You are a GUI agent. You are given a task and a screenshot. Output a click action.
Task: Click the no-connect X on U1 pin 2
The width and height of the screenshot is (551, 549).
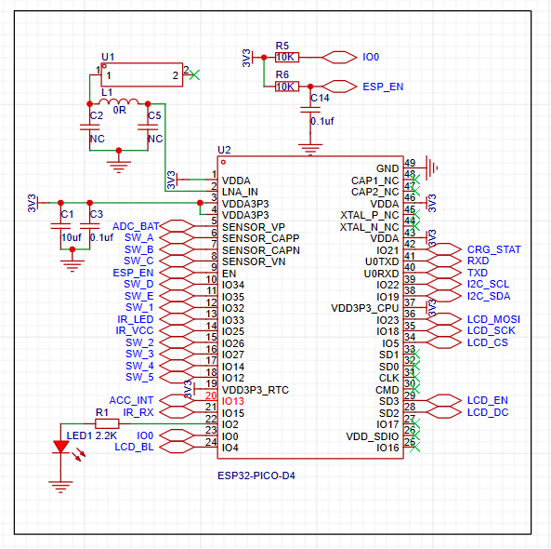(194, 74)
